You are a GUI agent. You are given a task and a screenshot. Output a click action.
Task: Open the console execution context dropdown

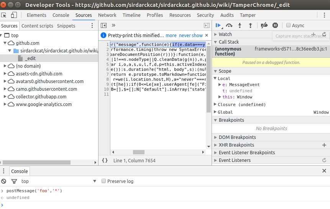(95, 181)
